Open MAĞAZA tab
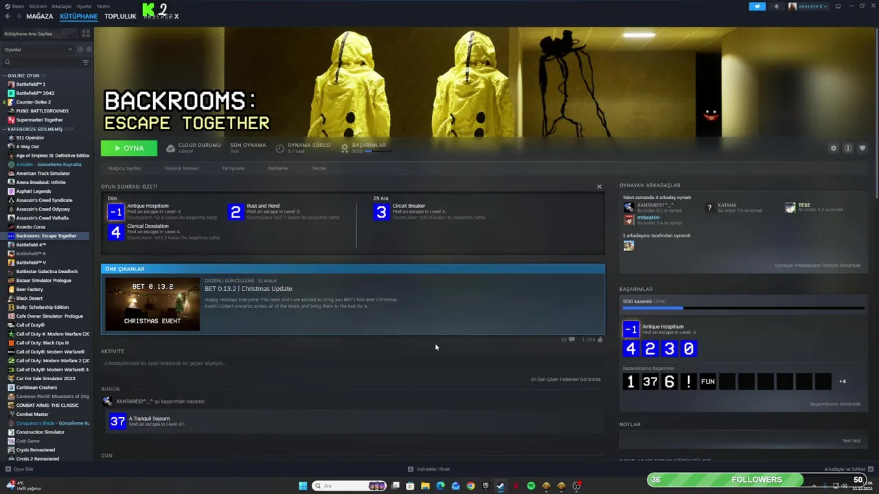This screenshot has height=494, width=879. [39, 16]
